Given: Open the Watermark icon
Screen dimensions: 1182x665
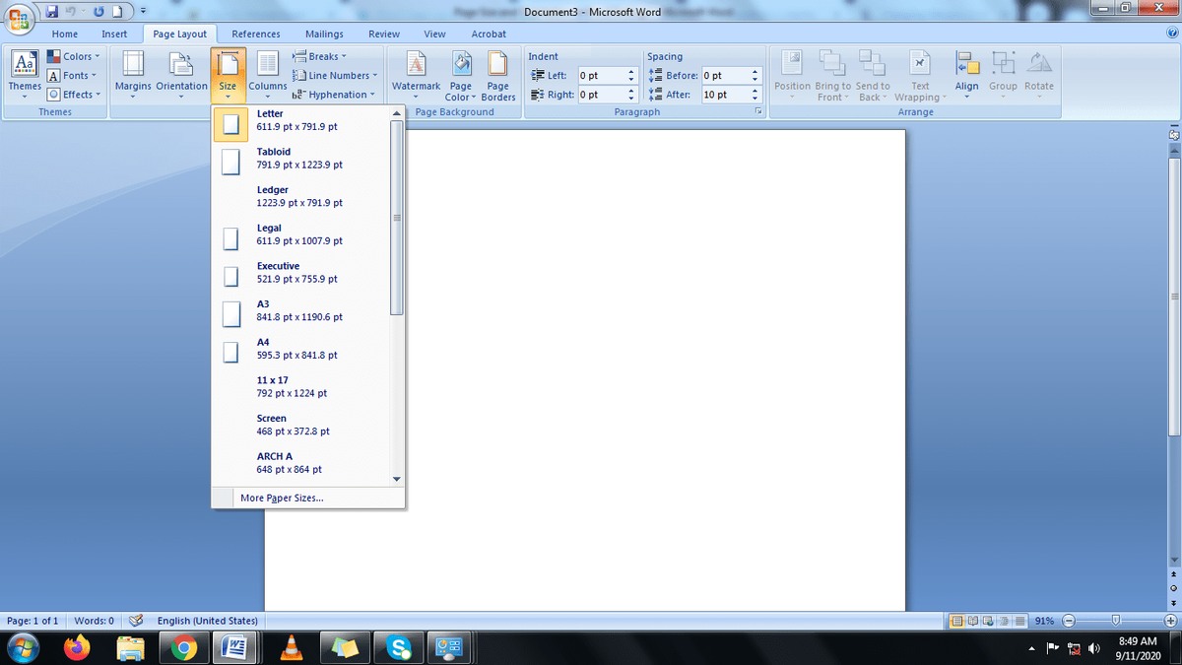Looking at the screenshot, I should (416, 74).
